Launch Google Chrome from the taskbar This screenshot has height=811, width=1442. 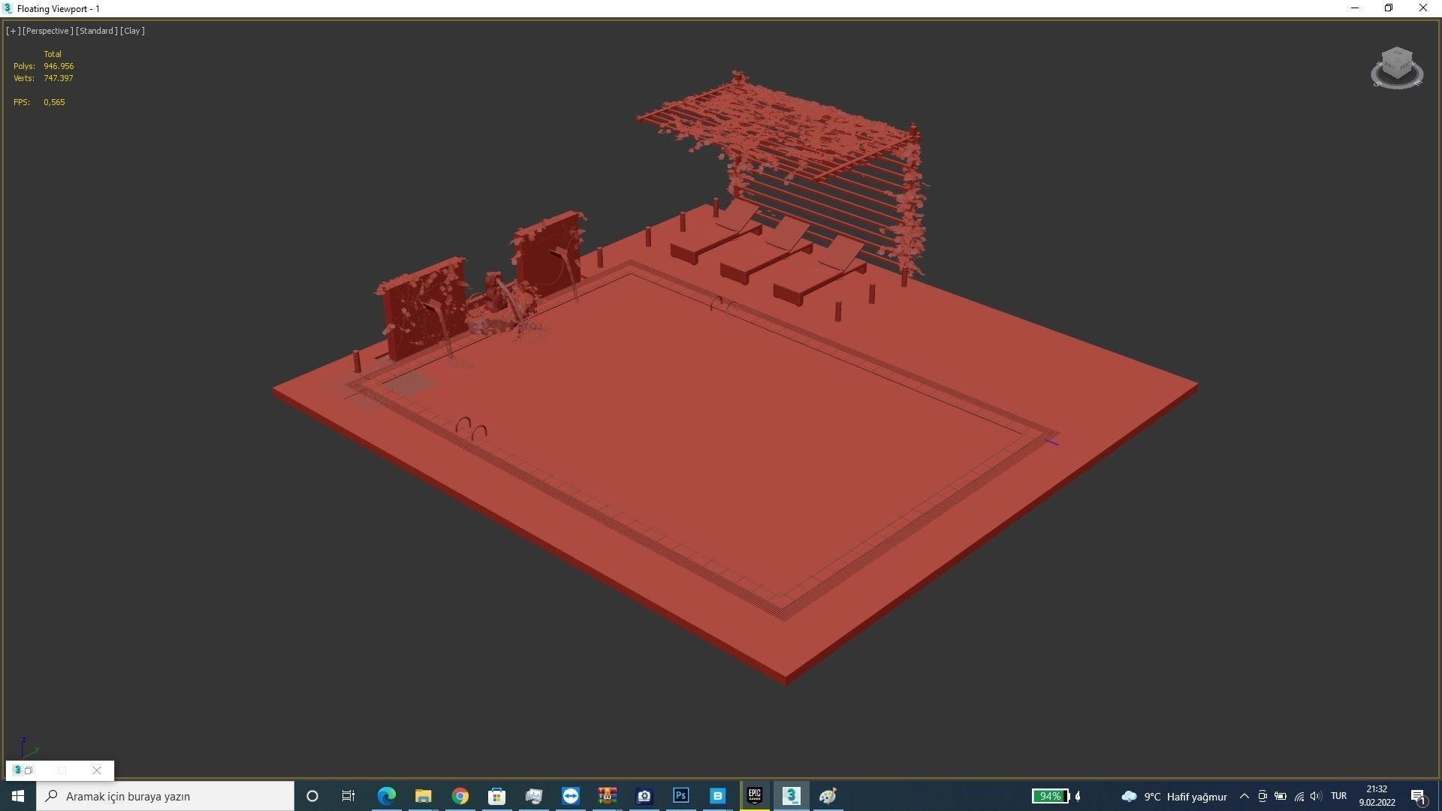click(x=460, y=796)
